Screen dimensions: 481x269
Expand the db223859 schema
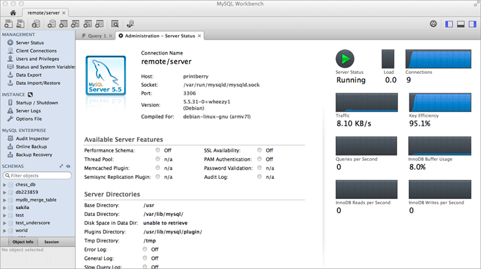pyautogui.click(x=5, y=193)
